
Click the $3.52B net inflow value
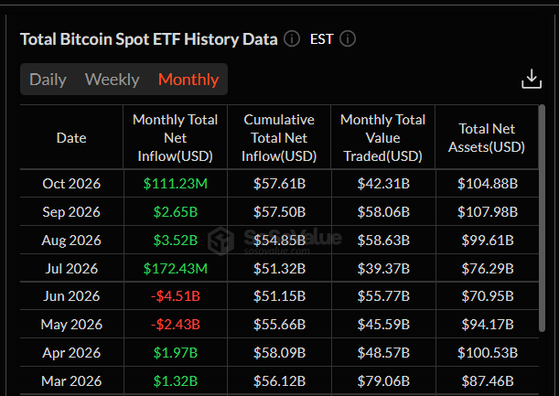[175, 240]
